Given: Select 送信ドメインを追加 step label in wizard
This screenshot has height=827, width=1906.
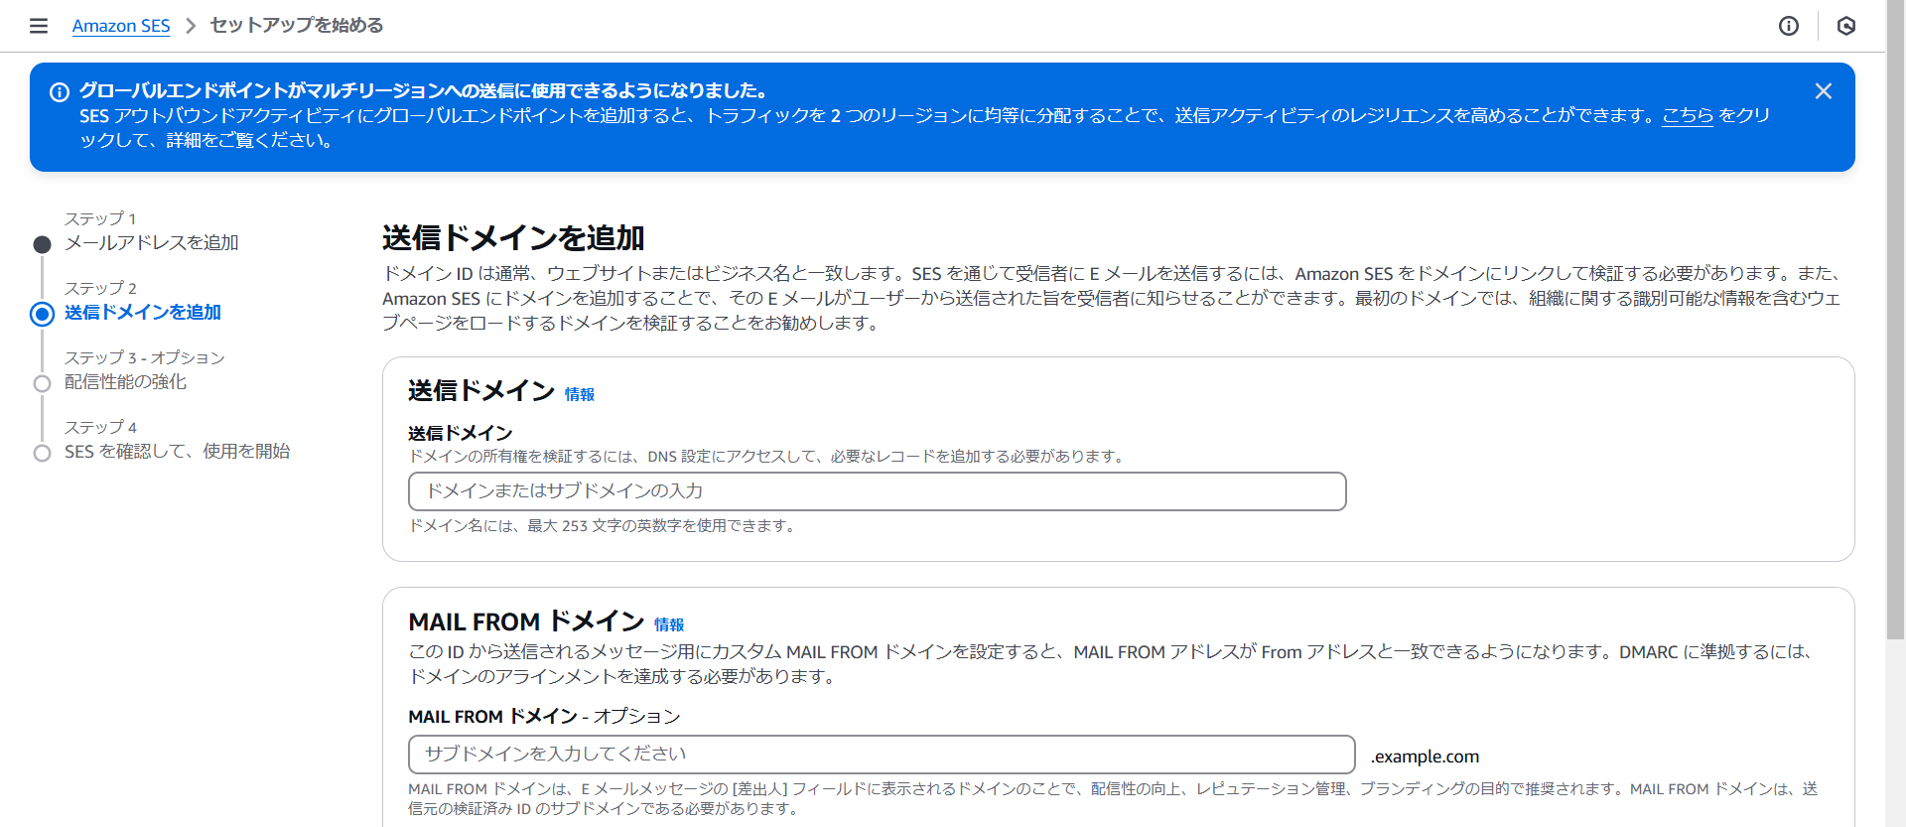Looking at the screenshot, I should click(x=142, y=312).
